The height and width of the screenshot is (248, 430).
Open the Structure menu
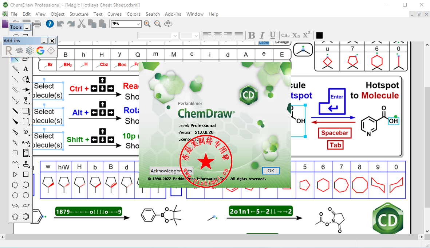click(x=79, y=14)
